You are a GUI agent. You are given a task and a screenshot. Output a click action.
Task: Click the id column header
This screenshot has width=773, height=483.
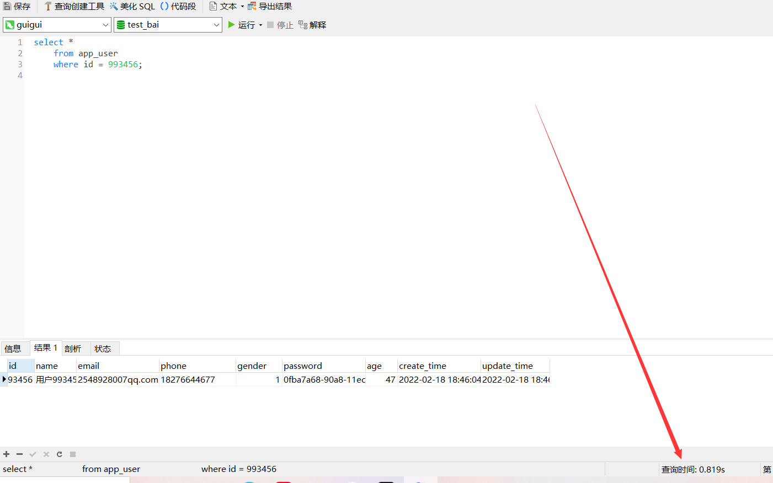tap(20, 366)
